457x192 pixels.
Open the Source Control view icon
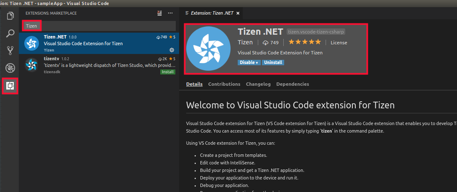click(x=10, y=51)
